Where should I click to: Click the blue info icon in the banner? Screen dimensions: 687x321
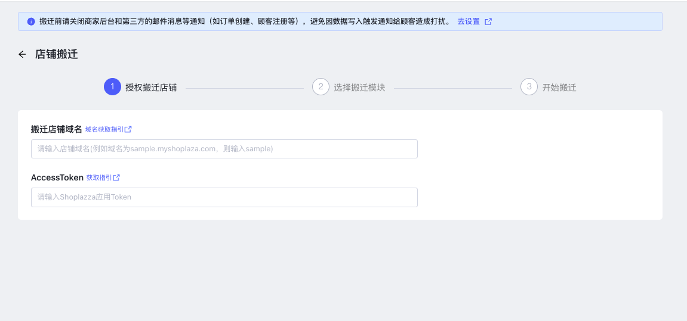[31, 21]
